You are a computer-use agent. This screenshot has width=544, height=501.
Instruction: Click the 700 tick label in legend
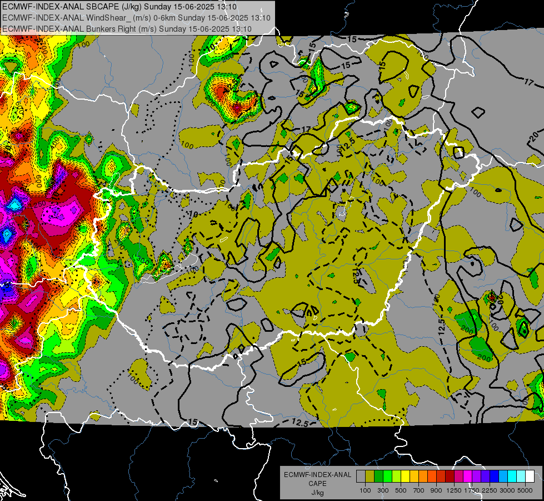419,490
